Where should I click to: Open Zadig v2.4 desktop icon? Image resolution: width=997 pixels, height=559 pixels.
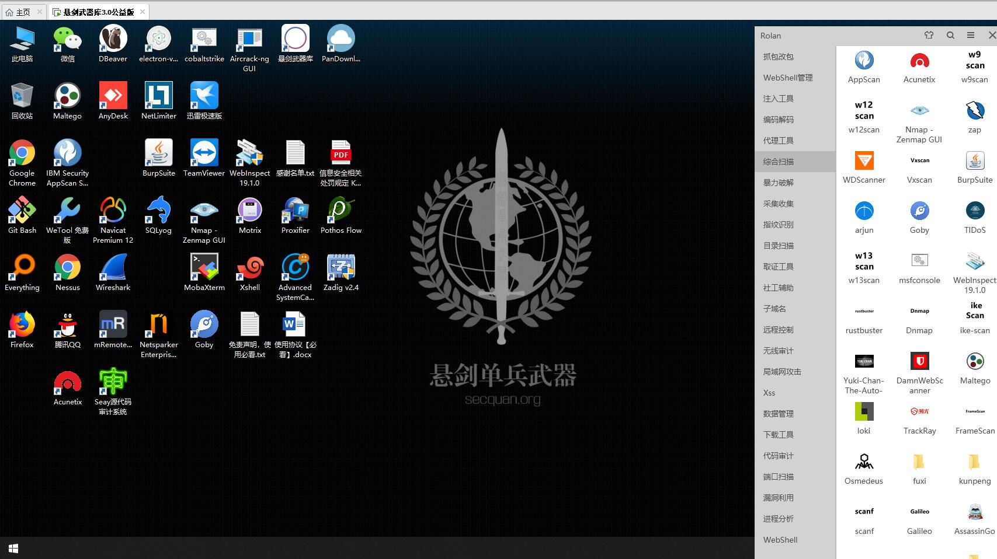pos(341,272)
